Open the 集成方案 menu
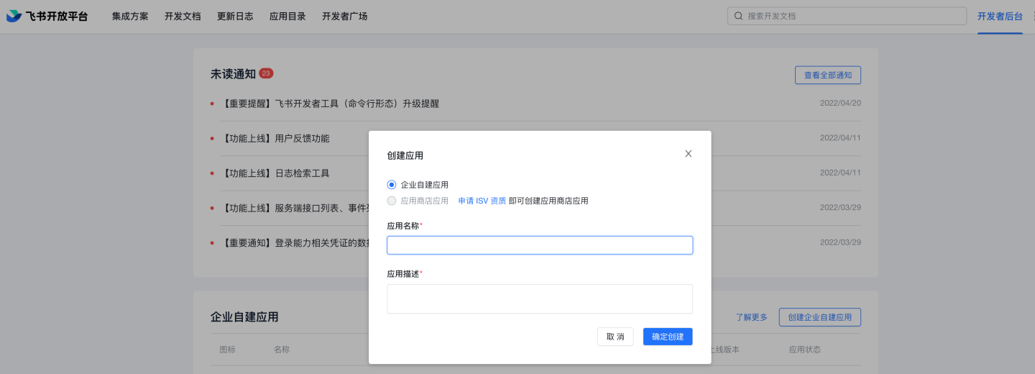The image size is (1035, 374). click(130, 16)
